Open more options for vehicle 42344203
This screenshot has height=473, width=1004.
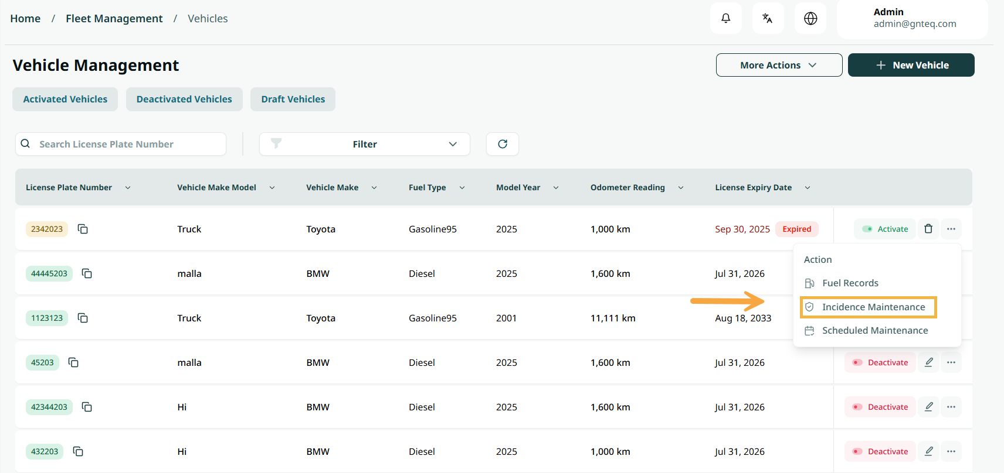click(951, 407)
